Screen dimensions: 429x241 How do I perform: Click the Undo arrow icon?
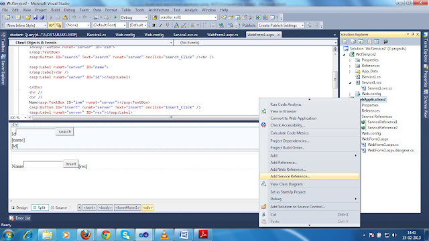(x=74, y=17)
